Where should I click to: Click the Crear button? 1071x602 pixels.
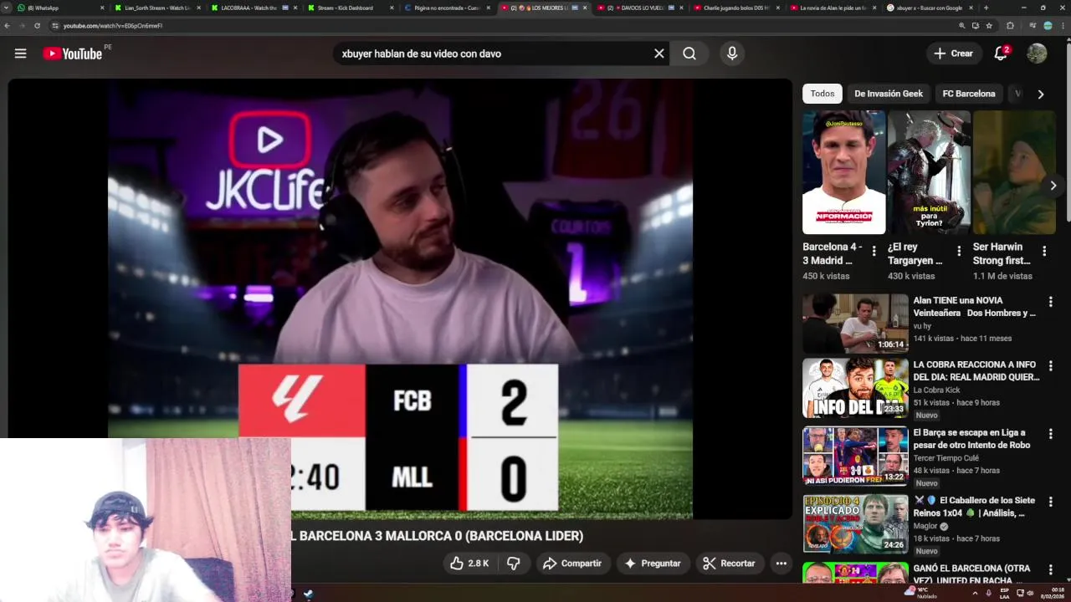coord(953,54)
